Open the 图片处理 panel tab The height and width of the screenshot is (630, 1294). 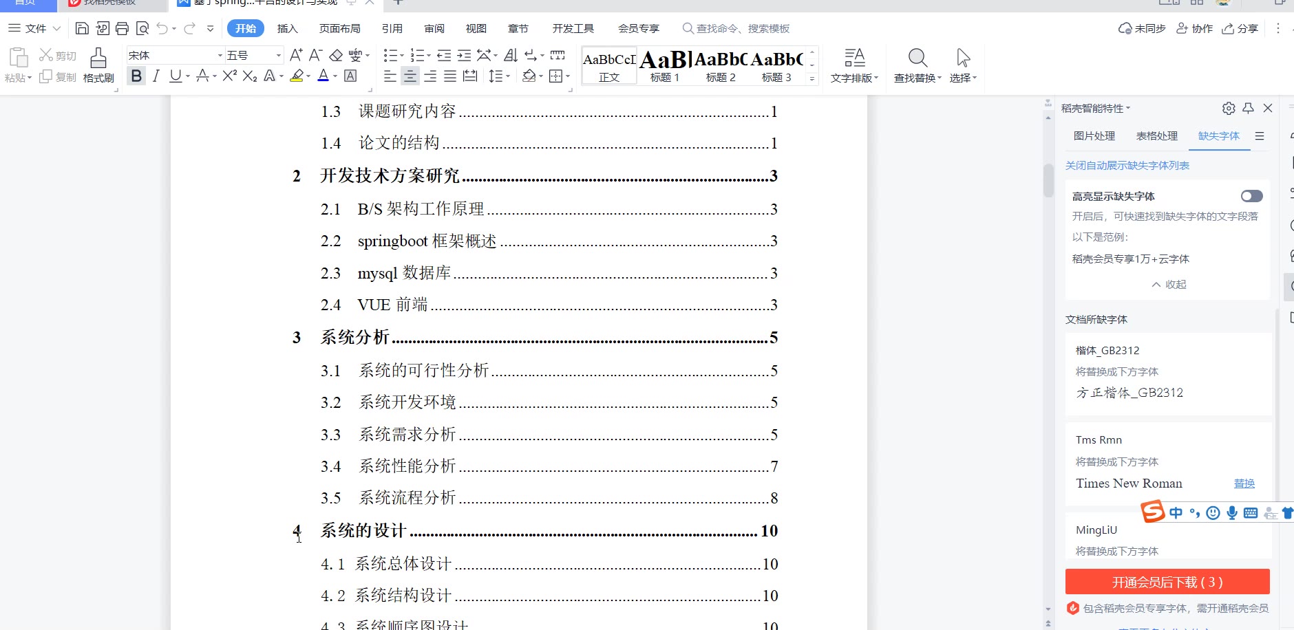click(x=1094, y=135)
